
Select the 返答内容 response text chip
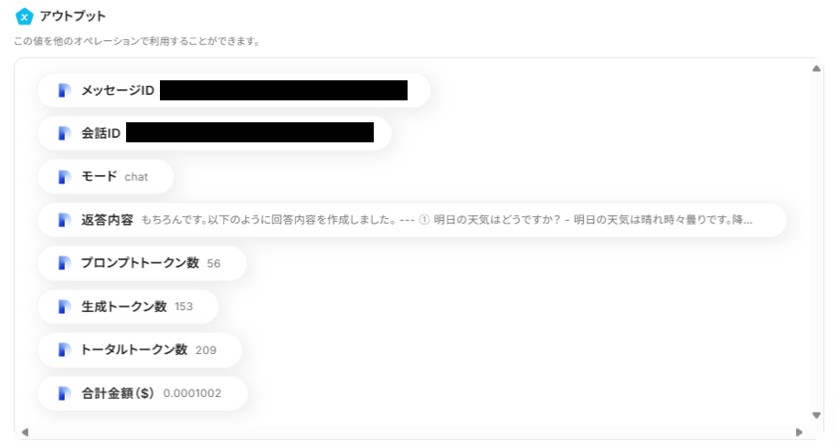(x=412, y=220)
